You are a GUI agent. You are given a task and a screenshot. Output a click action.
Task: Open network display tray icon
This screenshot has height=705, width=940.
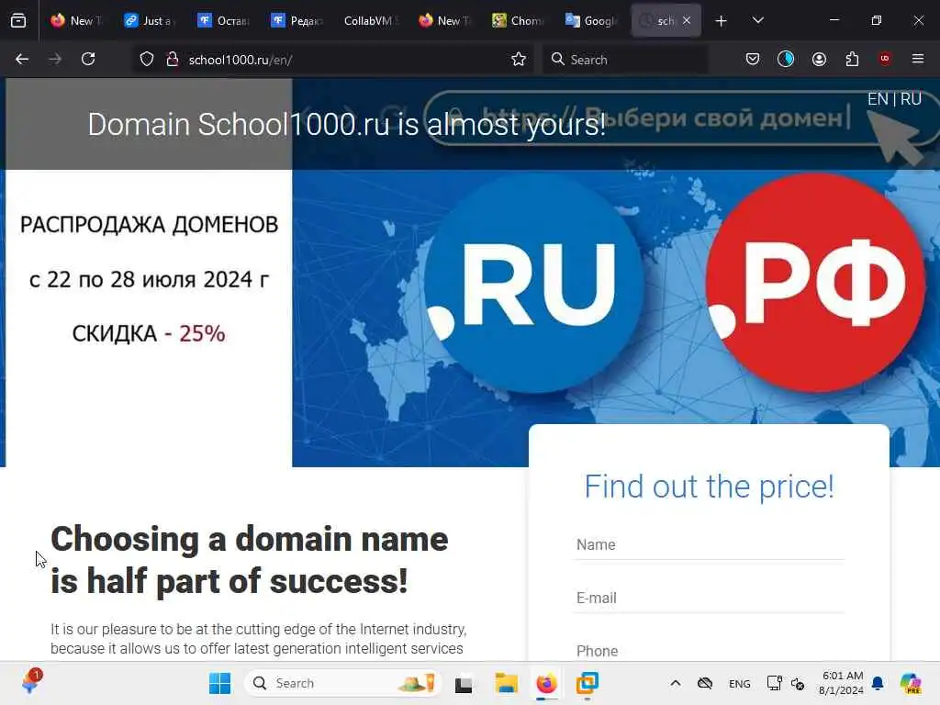coord(774,683)
